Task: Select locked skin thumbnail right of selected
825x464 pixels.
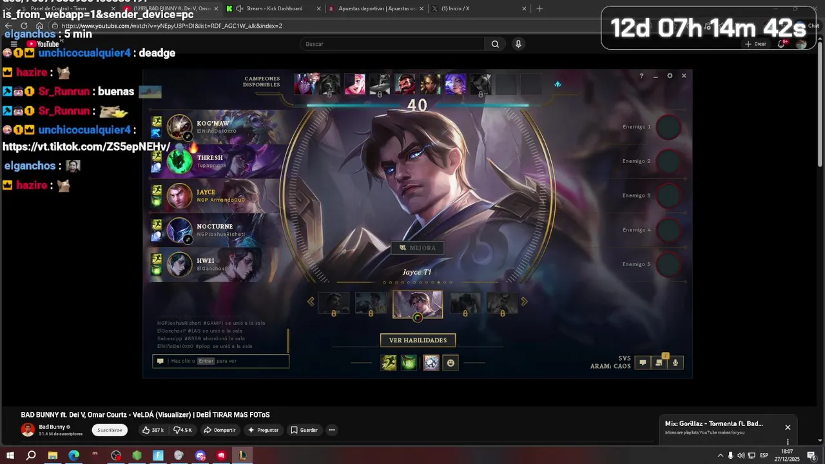Action: coord(465,303)
